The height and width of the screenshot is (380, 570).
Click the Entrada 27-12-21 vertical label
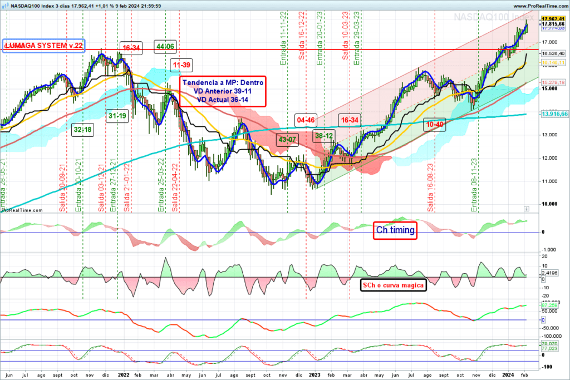pyautogui.click(x=113, y=185)
